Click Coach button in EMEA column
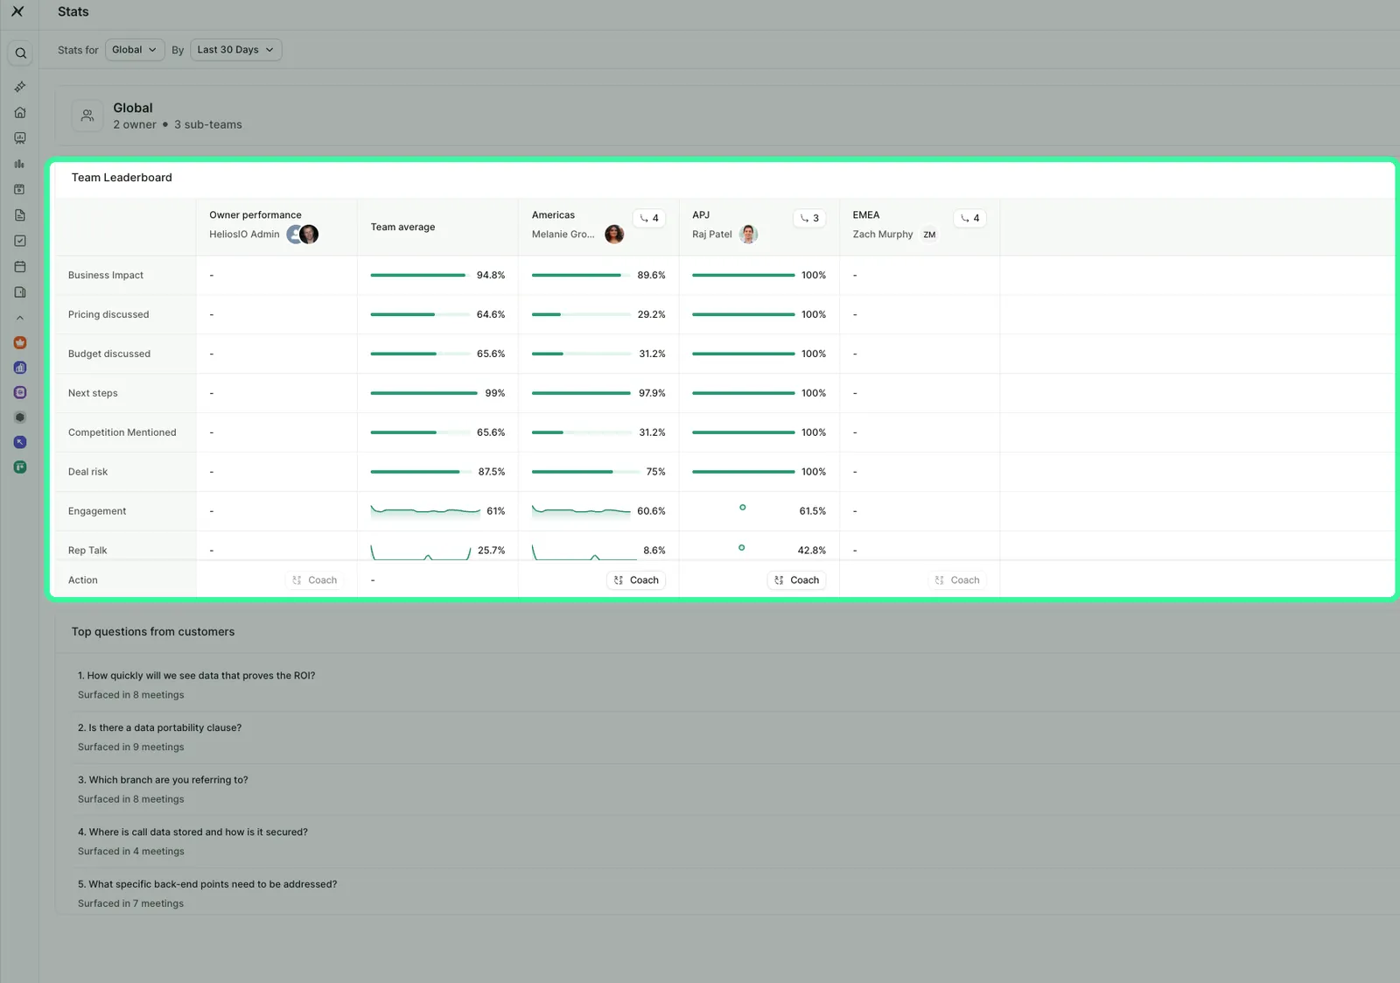 click(957, 580)
